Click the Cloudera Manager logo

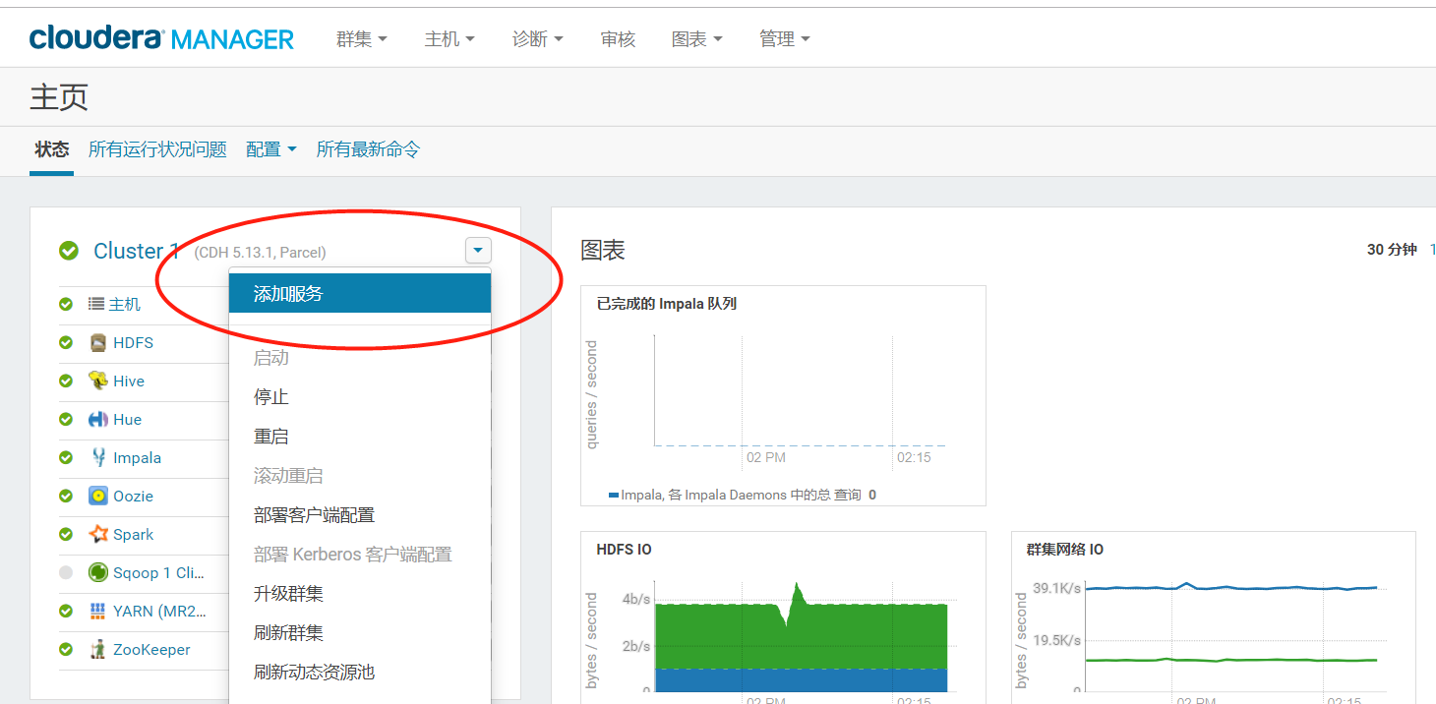coord(161,39)
